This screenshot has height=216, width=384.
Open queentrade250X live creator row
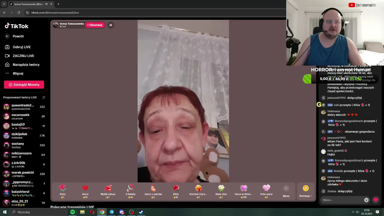pos(24,107)
